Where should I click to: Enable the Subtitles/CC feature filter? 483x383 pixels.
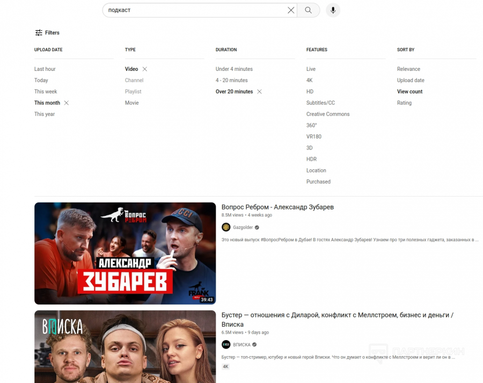point(320,103)
